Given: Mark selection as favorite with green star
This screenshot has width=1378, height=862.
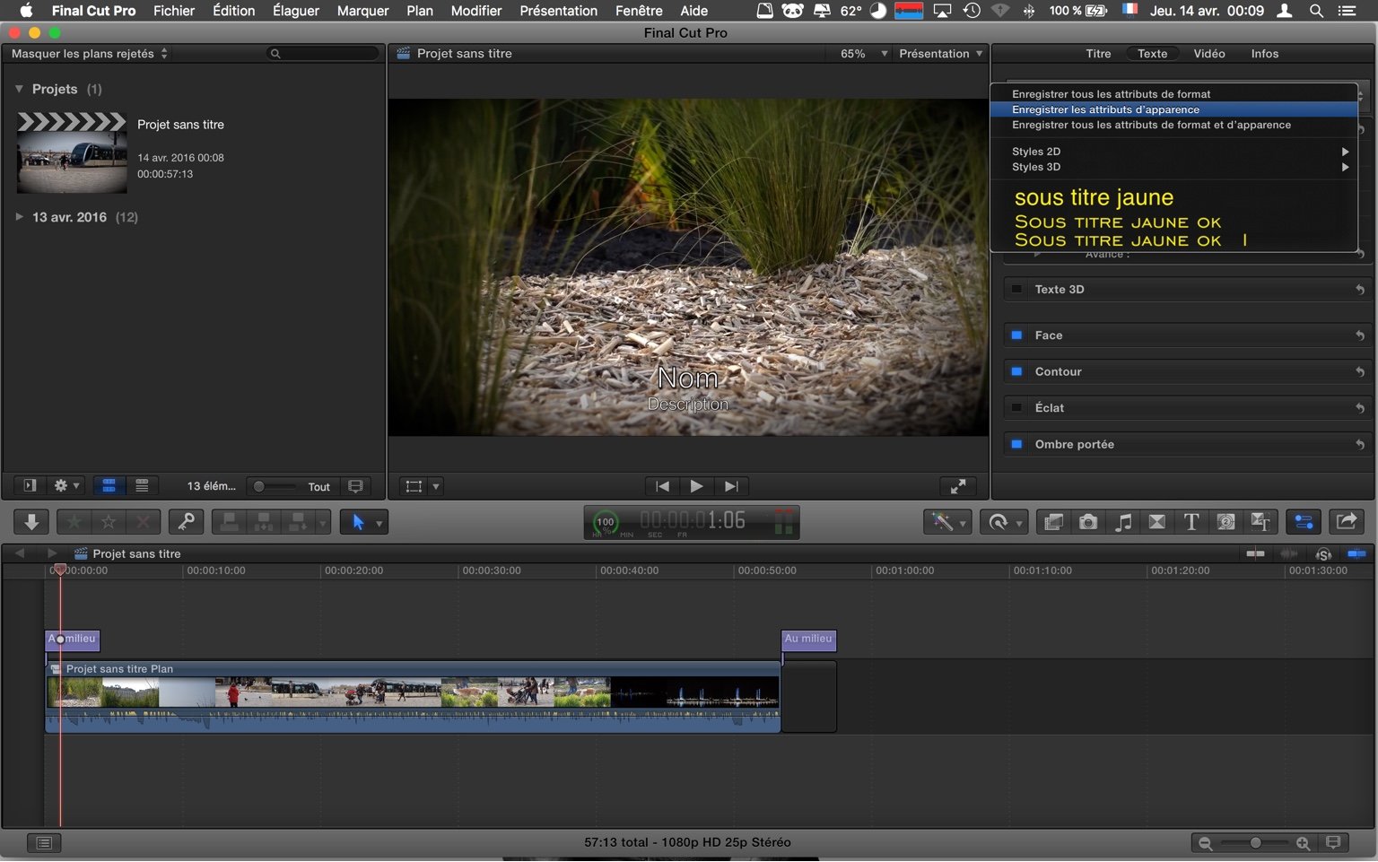Looking at the screenshot, I should click(x=74, y=522).
